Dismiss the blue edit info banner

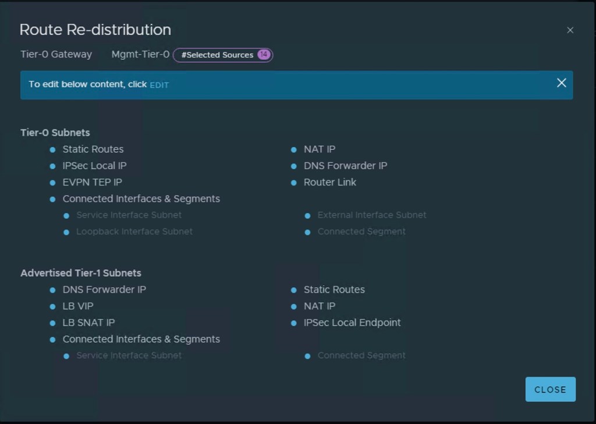pyautogui.click(x=561, y=83)
